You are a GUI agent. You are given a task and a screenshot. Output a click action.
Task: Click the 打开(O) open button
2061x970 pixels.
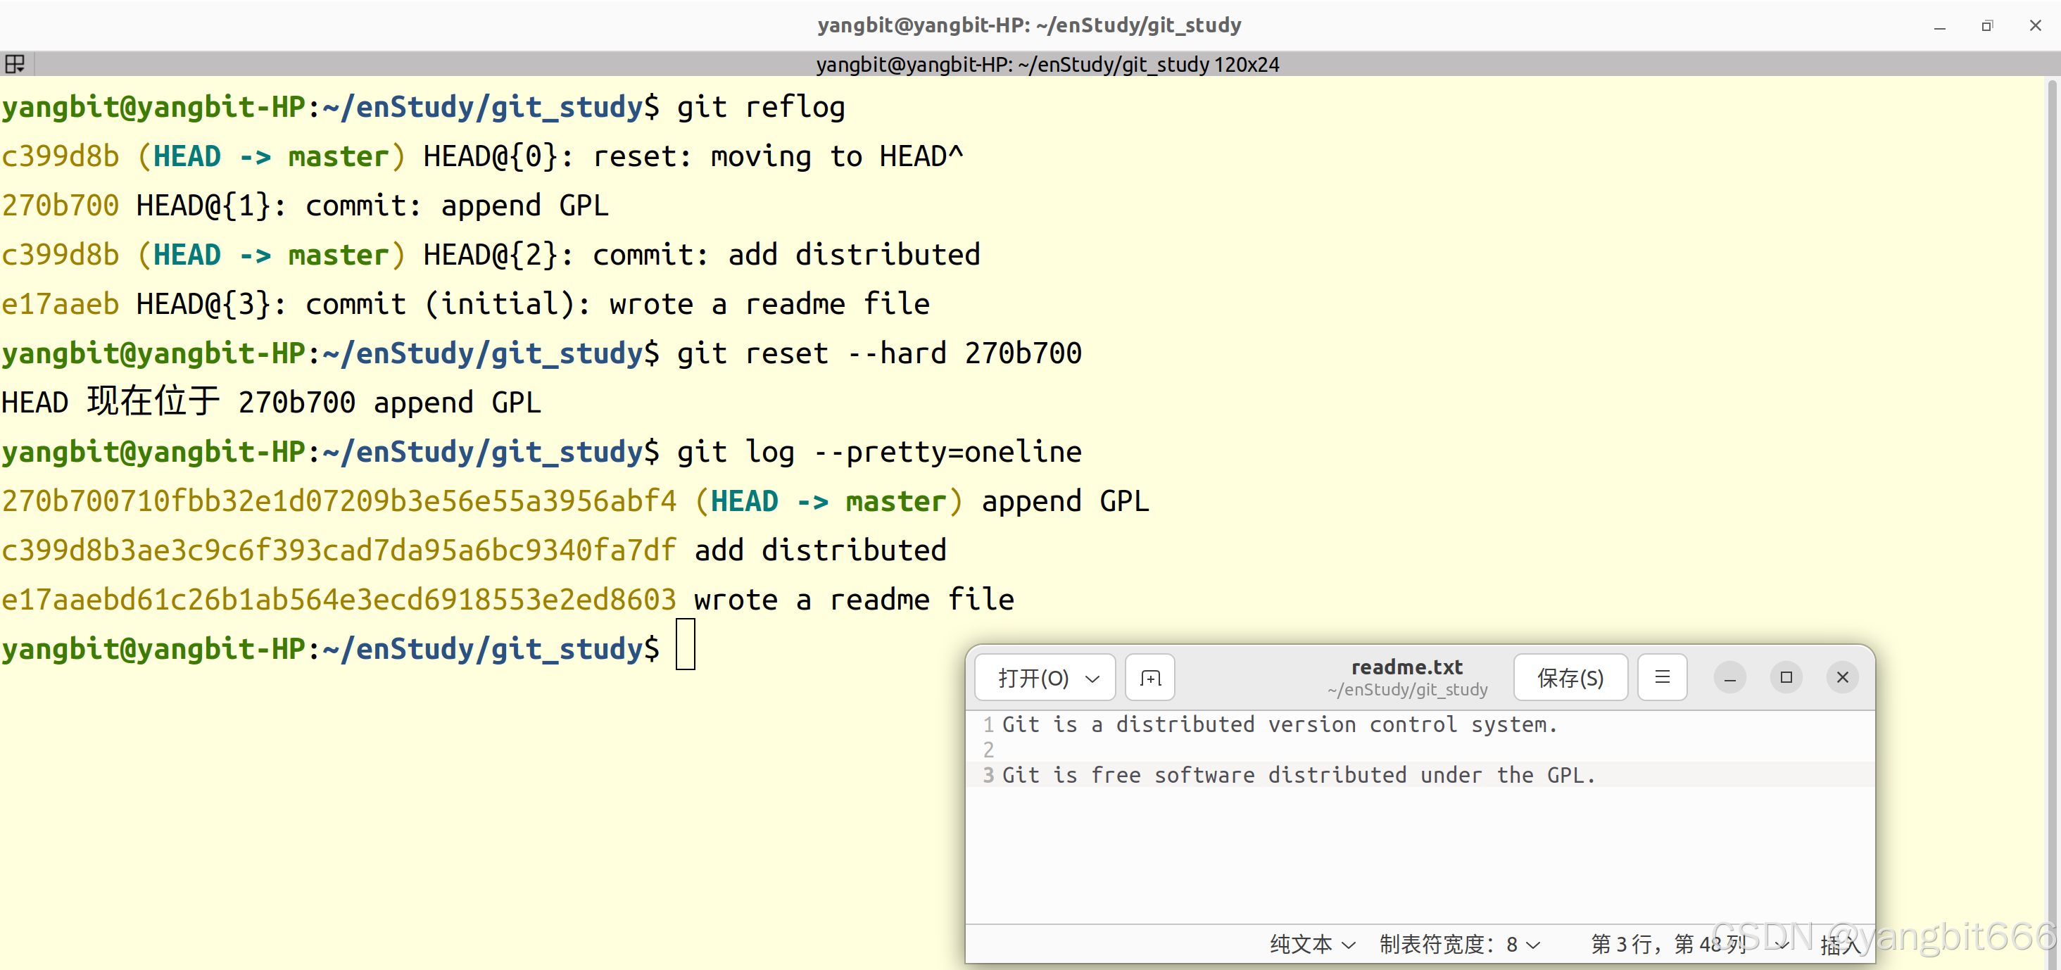point(1033,679)
